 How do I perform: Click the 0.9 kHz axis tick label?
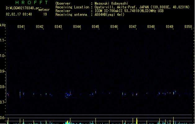pyautogui.click(x=2, y=71)
